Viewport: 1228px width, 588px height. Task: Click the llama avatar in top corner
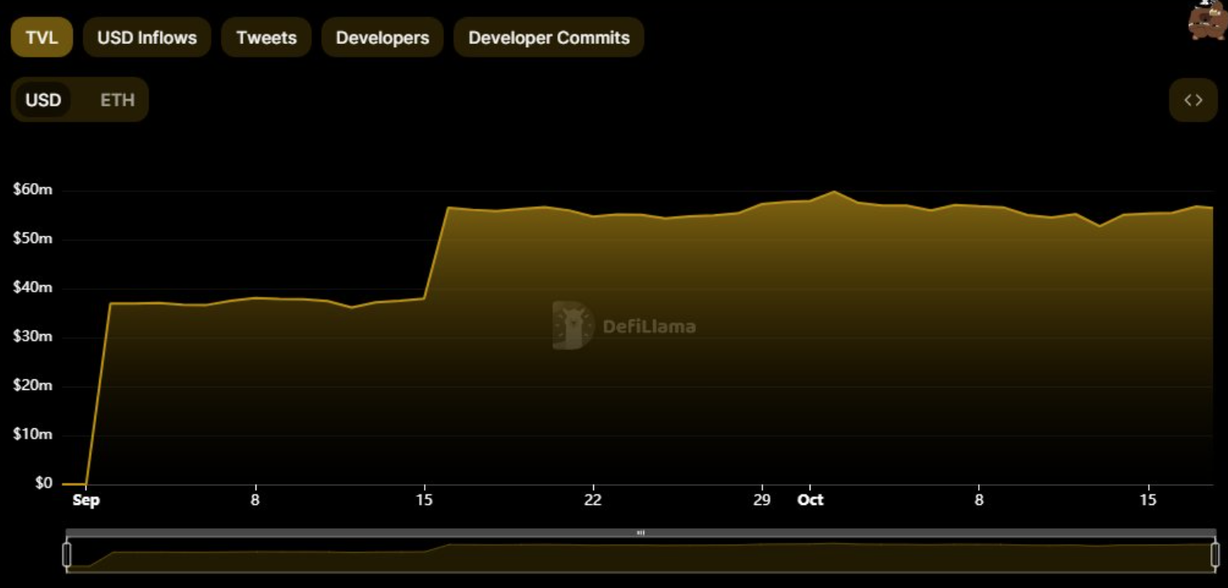click(x=1207, y=19)
